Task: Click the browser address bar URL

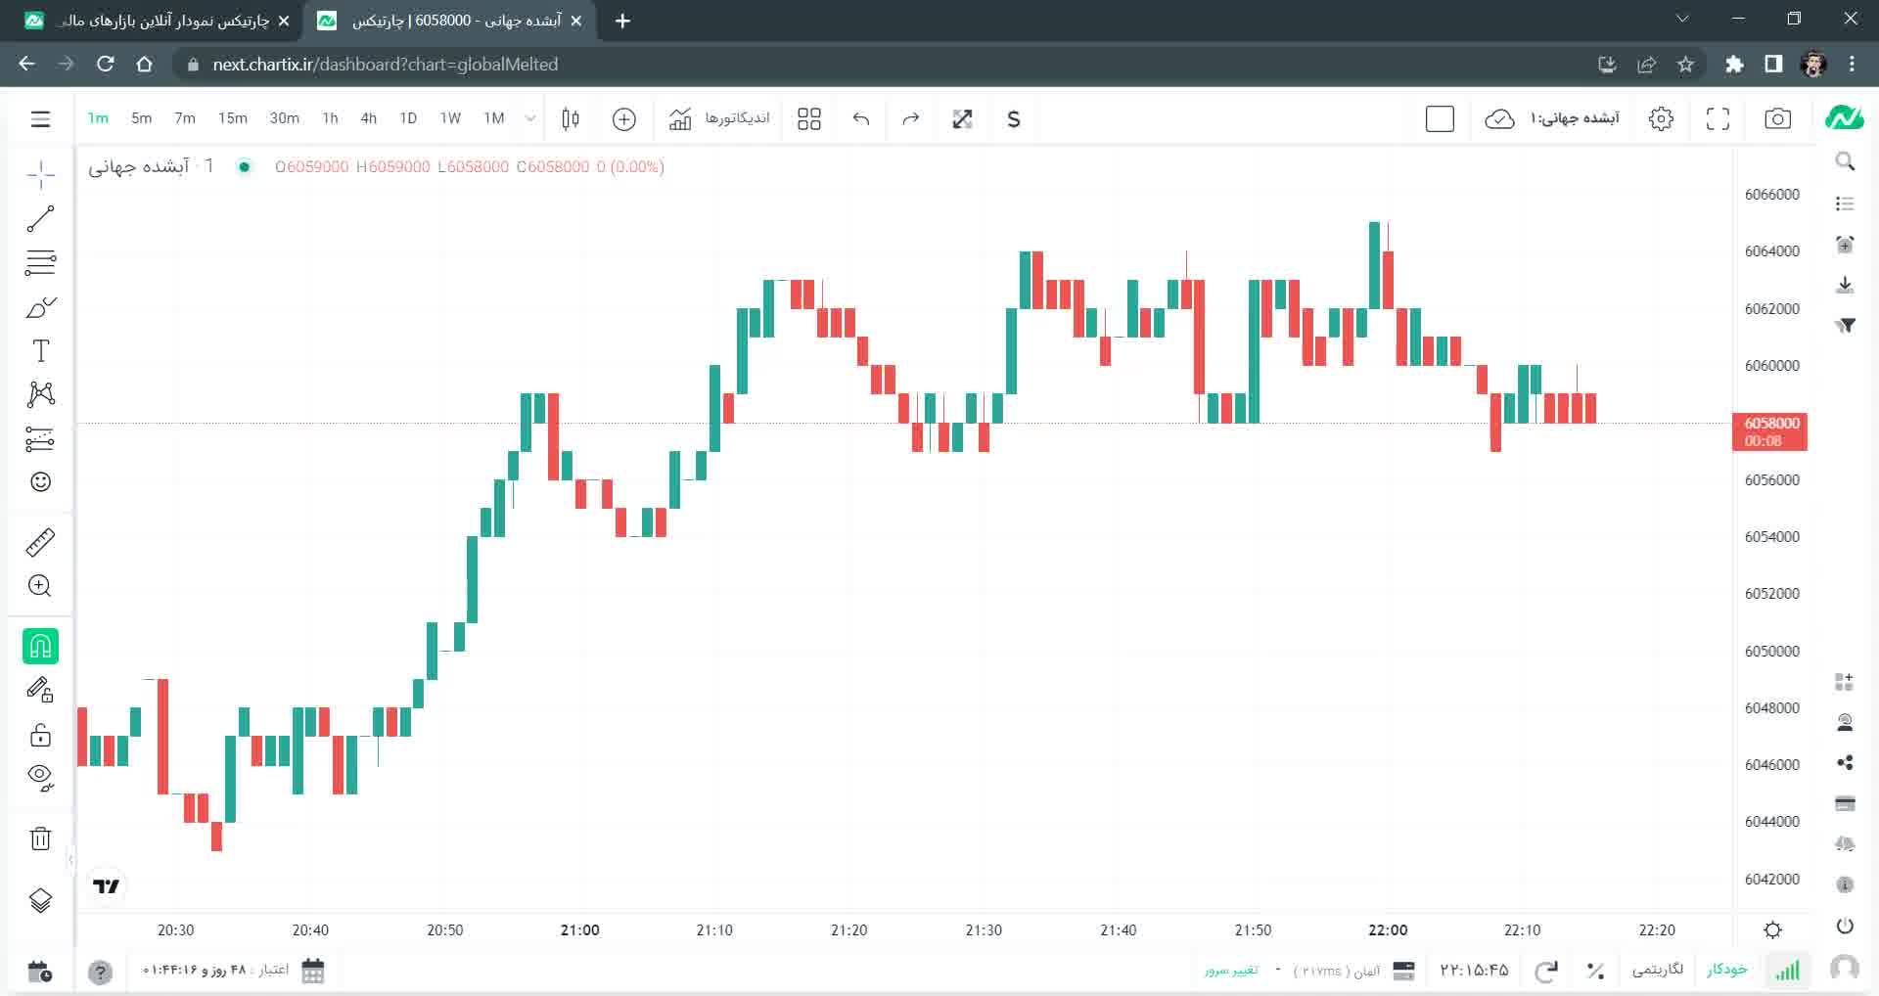Action: click(x=385, y=65)
